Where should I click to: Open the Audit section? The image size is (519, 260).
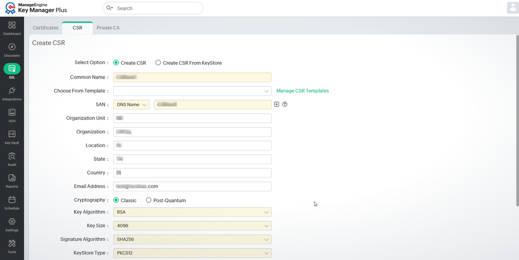(12, 159)
